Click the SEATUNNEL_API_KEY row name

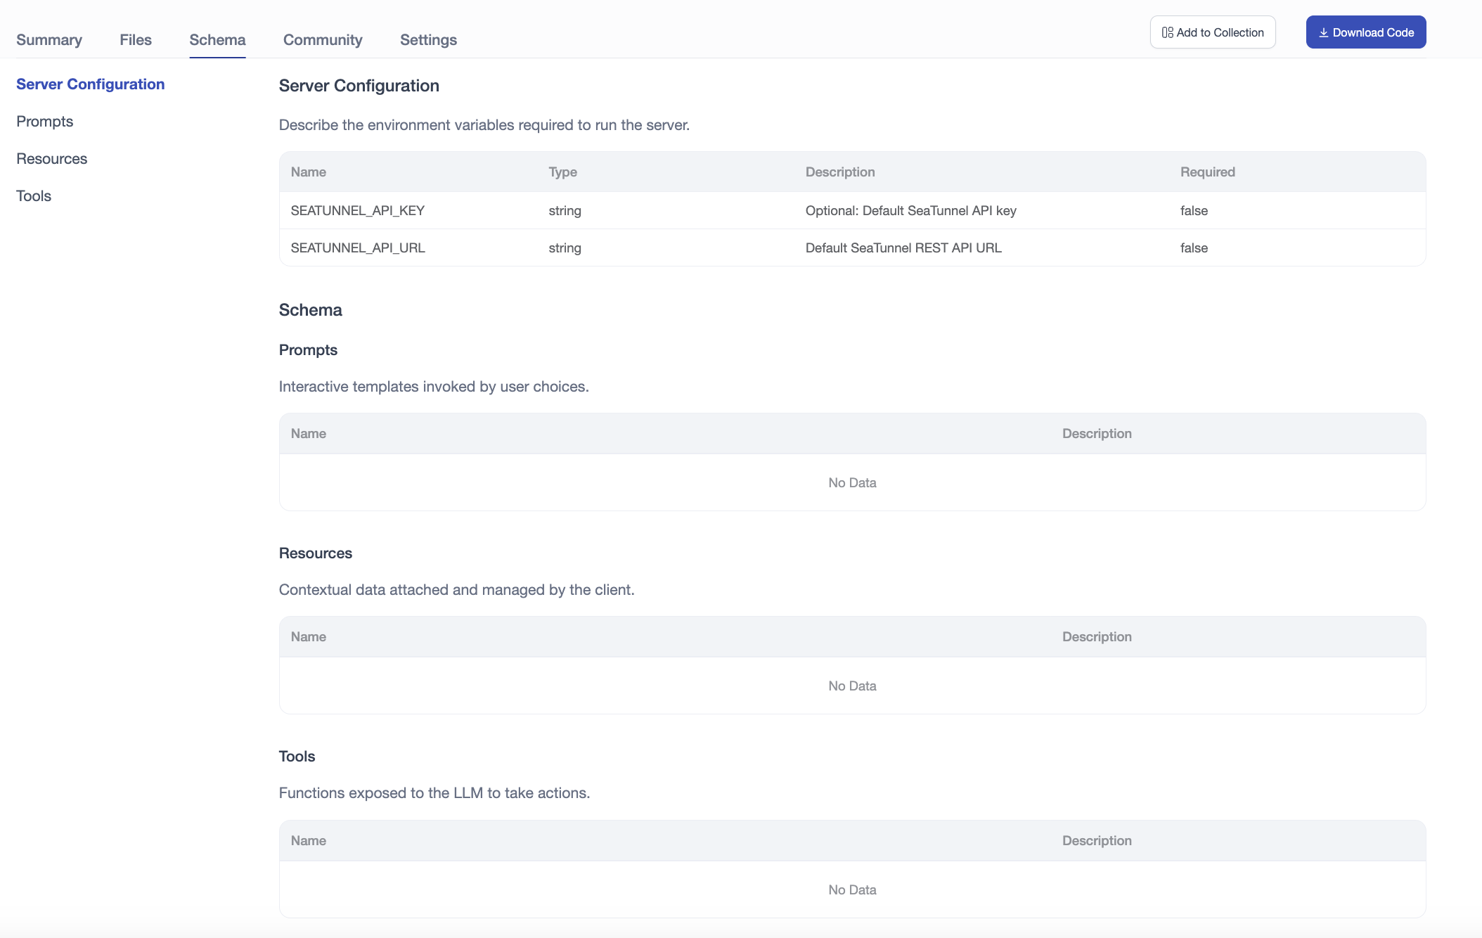click(x=357, y=210)
